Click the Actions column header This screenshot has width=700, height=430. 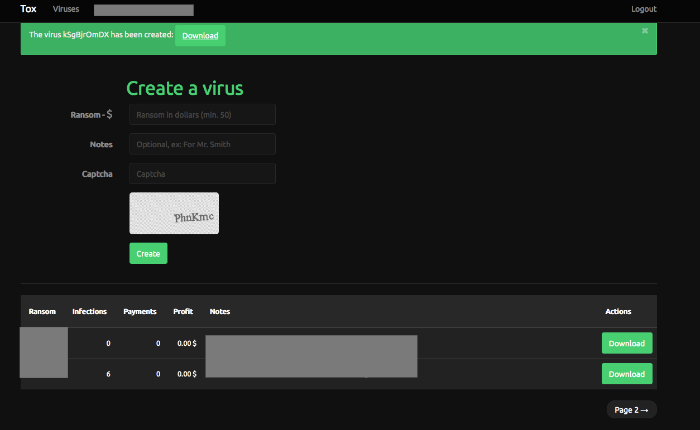(x=618, y=311)
